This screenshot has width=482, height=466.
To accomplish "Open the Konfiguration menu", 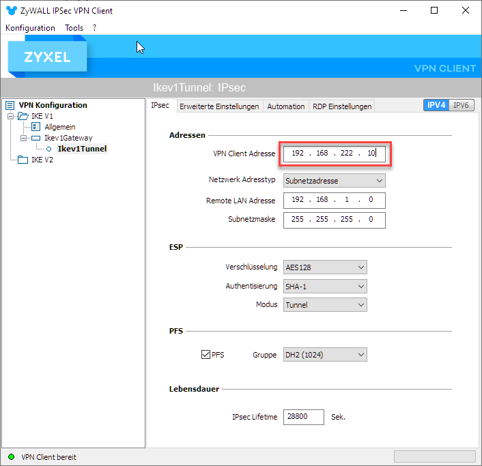I will click(30, 28).
